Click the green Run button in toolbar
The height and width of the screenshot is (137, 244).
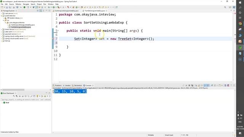(x=53, y=7)
